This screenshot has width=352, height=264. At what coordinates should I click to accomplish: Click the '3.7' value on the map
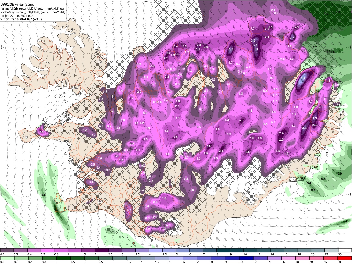pos(292,38)
